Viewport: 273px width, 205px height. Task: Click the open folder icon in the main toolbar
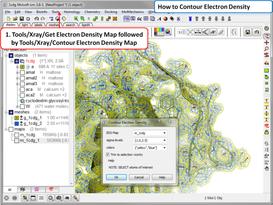click(x=15, y=19)
